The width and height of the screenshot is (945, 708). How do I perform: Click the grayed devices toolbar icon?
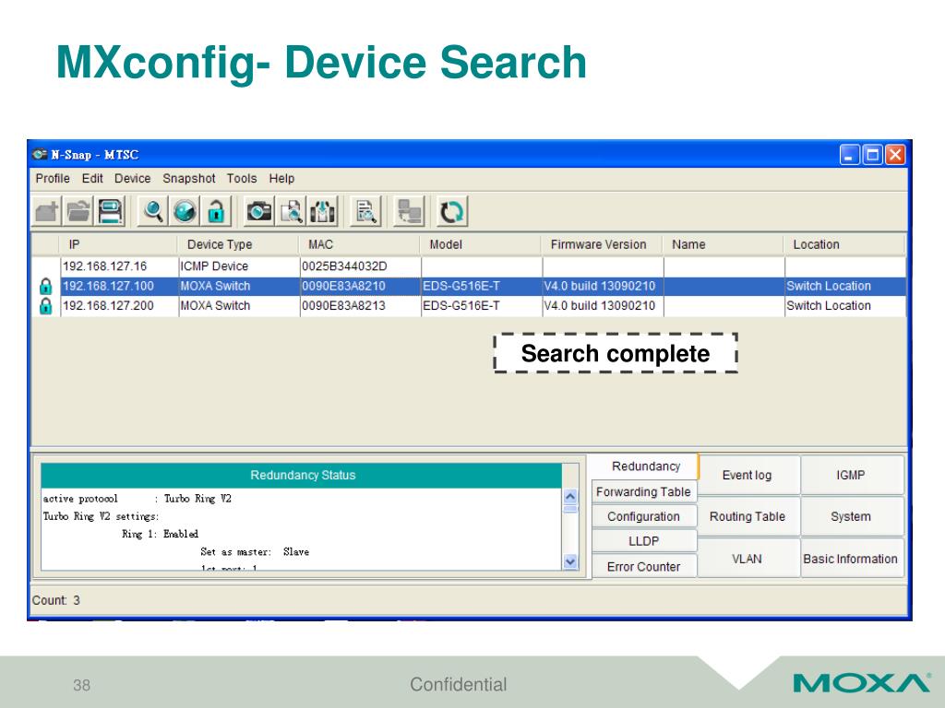point(409,211)
